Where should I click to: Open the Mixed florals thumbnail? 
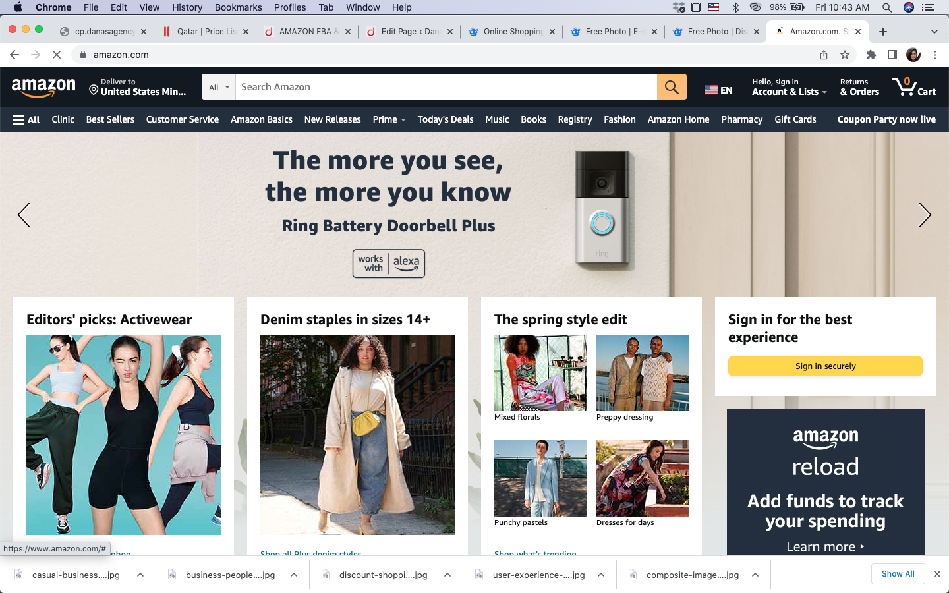tap(540, 373)
